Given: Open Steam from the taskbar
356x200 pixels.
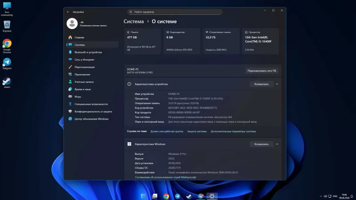Looking at the screenshot, I should [189, 196].
